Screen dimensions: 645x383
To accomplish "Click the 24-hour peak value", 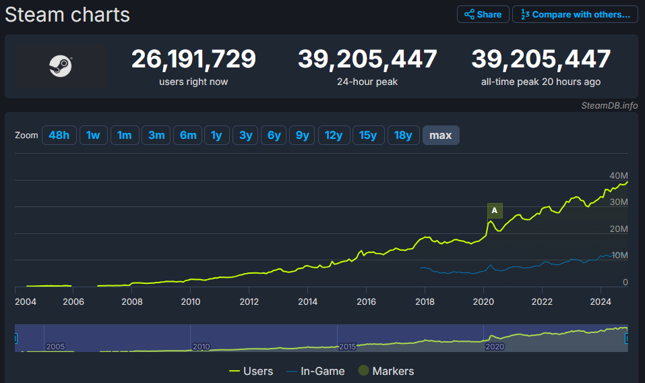I will (x=367, y=59).
